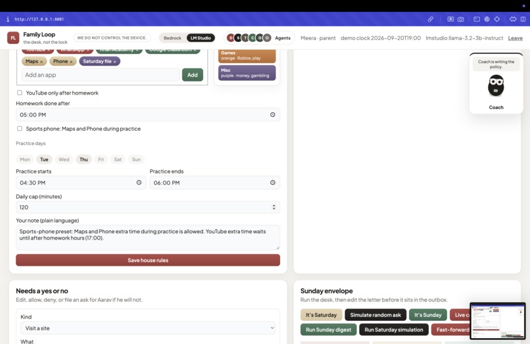Click the Daily cap minutes field

(x=148, y=207)
